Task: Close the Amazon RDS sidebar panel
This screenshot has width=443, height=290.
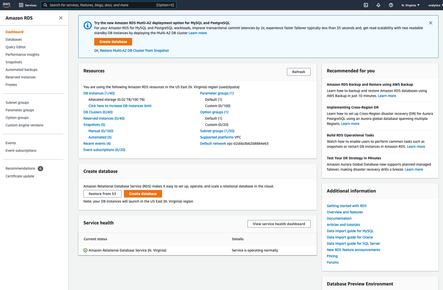Action: [61, 18]
